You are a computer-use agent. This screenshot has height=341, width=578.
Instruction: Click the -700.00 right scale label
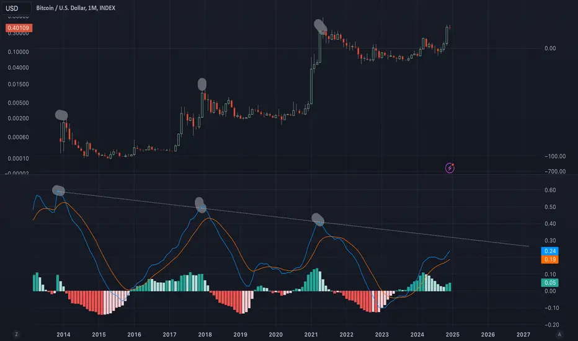point(555,171)
